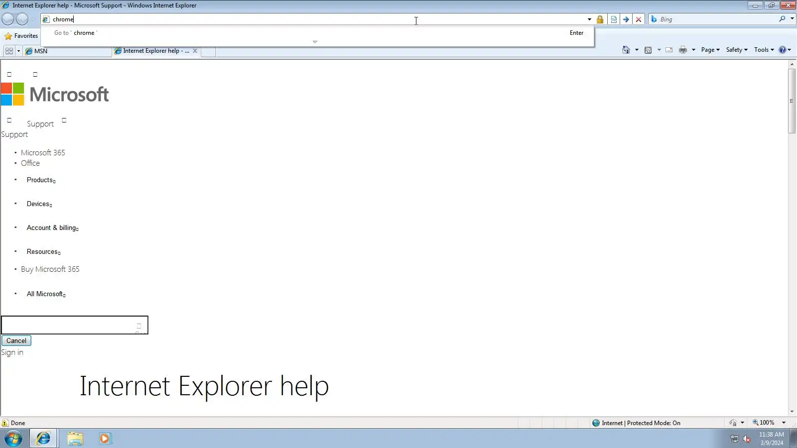The height and width of the screenshot is (448, 797).
Task: Click the page icon in address bar
Action: click(46, 19)
